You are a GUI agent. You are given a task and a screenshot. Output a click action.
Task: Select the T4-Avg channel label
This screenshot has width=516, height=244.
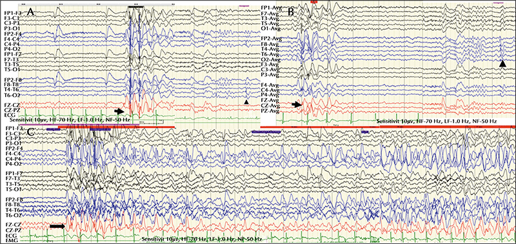point(270,49)
